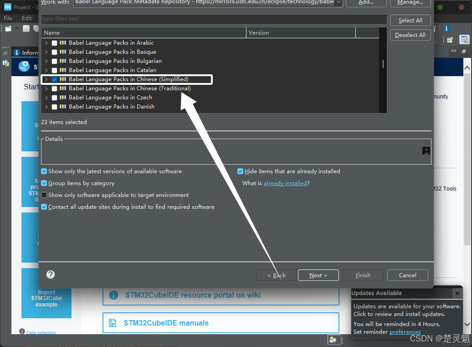This screenshot has height=347, width=472.
Task: Check the Babel Language Packs in Czech checkbox
Action: tap(55, 98)
